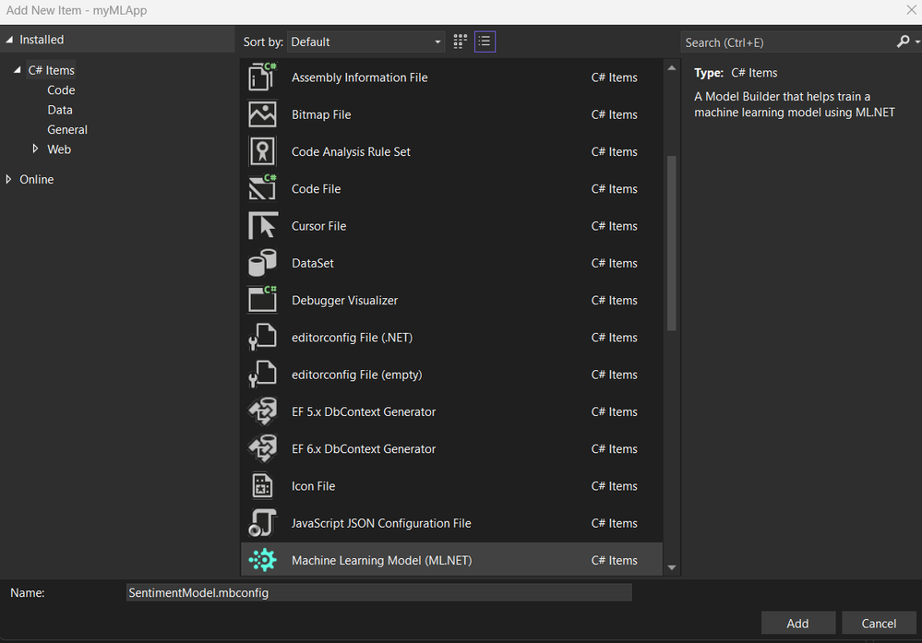This screenshot has height=643, width=922.
Task: Select the JavaScript JSON Configuration File icon
Action: coord(262,522)
